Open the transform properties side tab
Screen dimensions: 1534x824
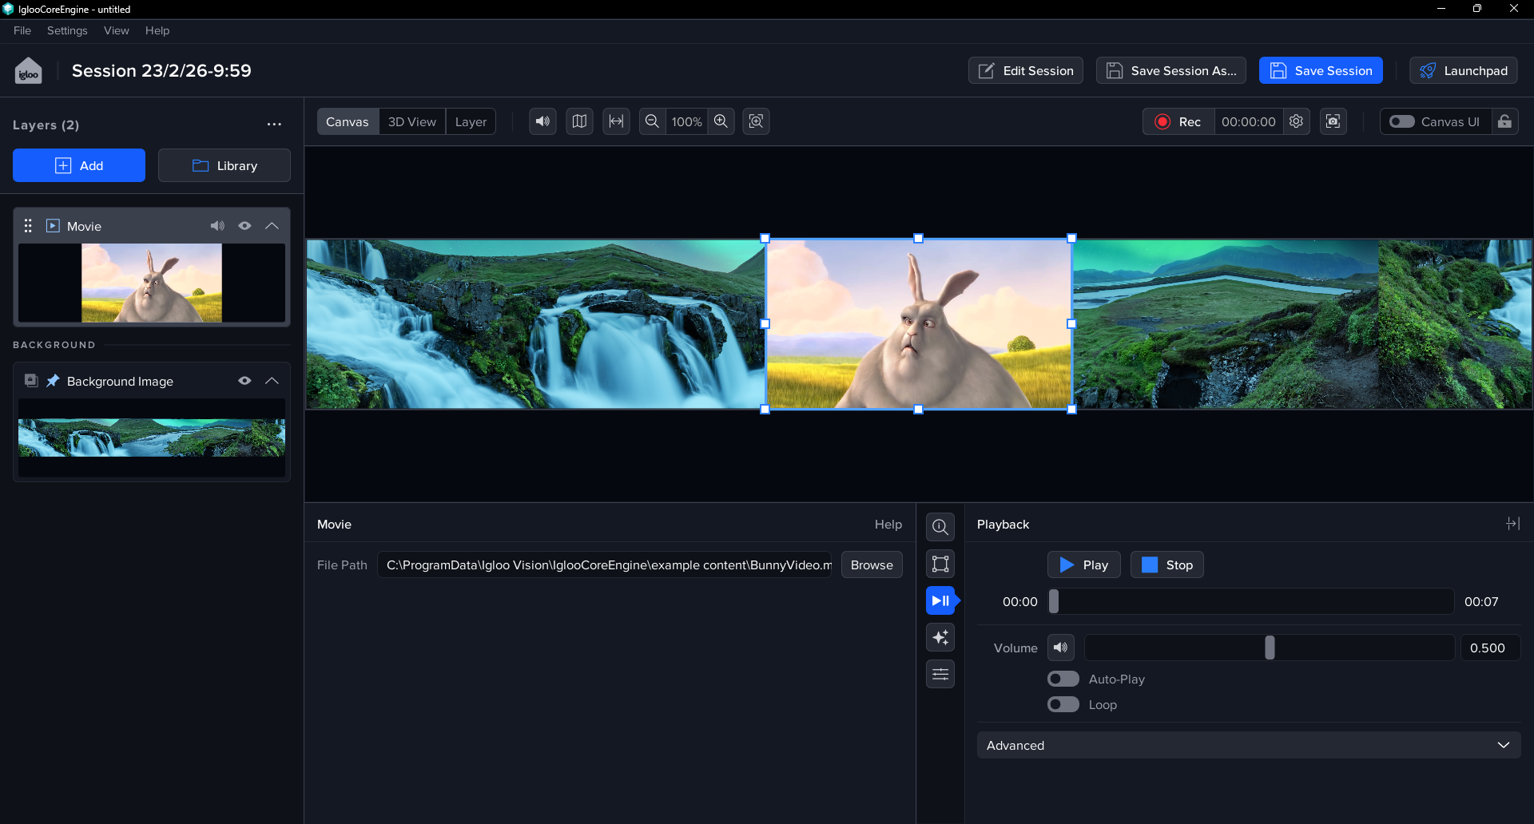(x=940, y=564)
